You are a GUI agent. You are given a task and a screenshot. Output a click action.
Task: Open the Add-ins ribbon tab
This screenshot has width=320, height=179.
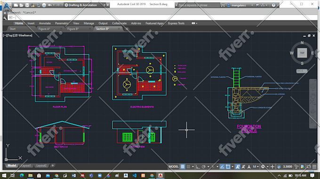[136, 23]
